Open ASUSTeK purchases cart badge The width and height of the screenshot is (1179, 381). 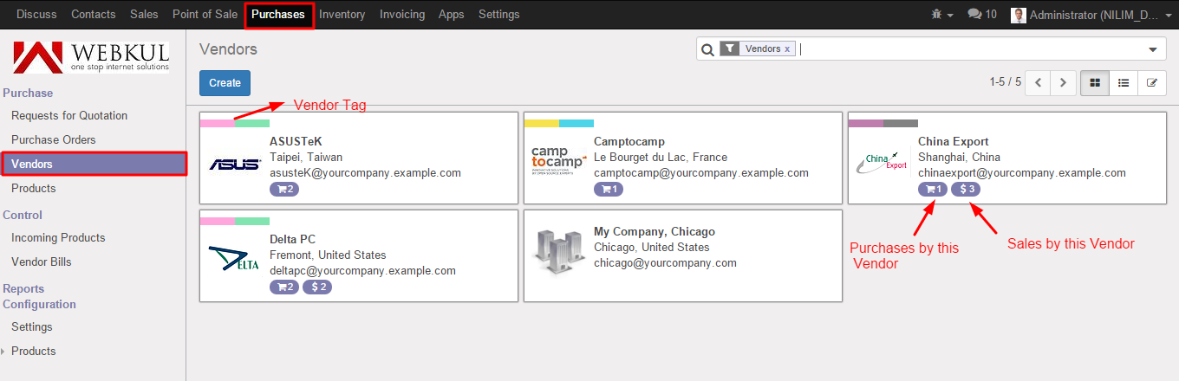284,189
